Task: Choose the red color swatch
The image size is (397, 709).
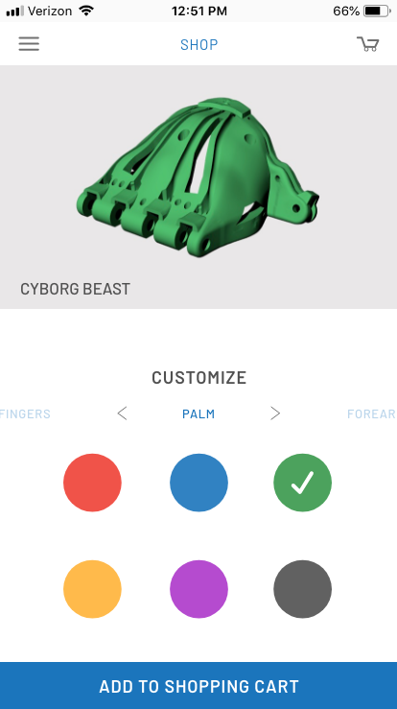Action: [92, 483]
